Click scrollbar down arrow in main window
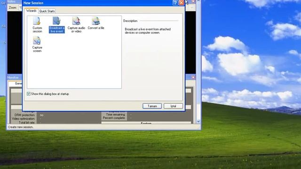Image resolution: width=301 pixels, height=169 pixels. coord(198,121)
